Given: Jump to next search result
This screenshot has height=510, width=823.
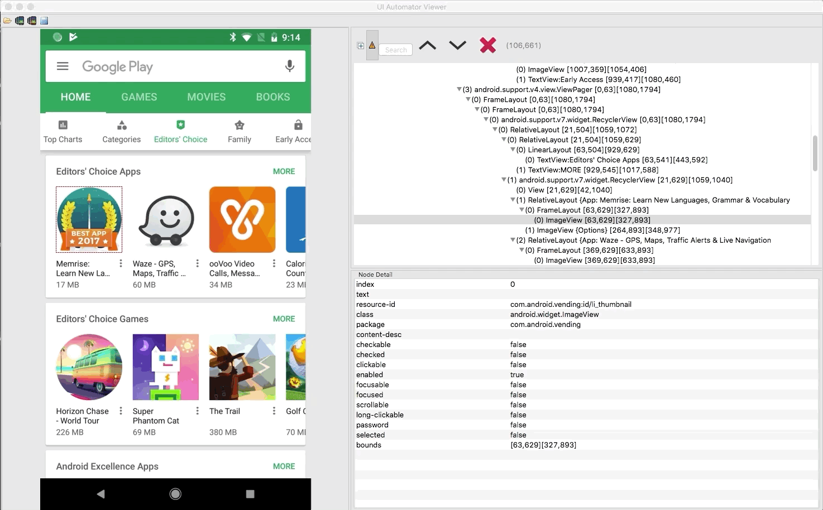Looking at the screenshot, I should (x=457, y=45).
